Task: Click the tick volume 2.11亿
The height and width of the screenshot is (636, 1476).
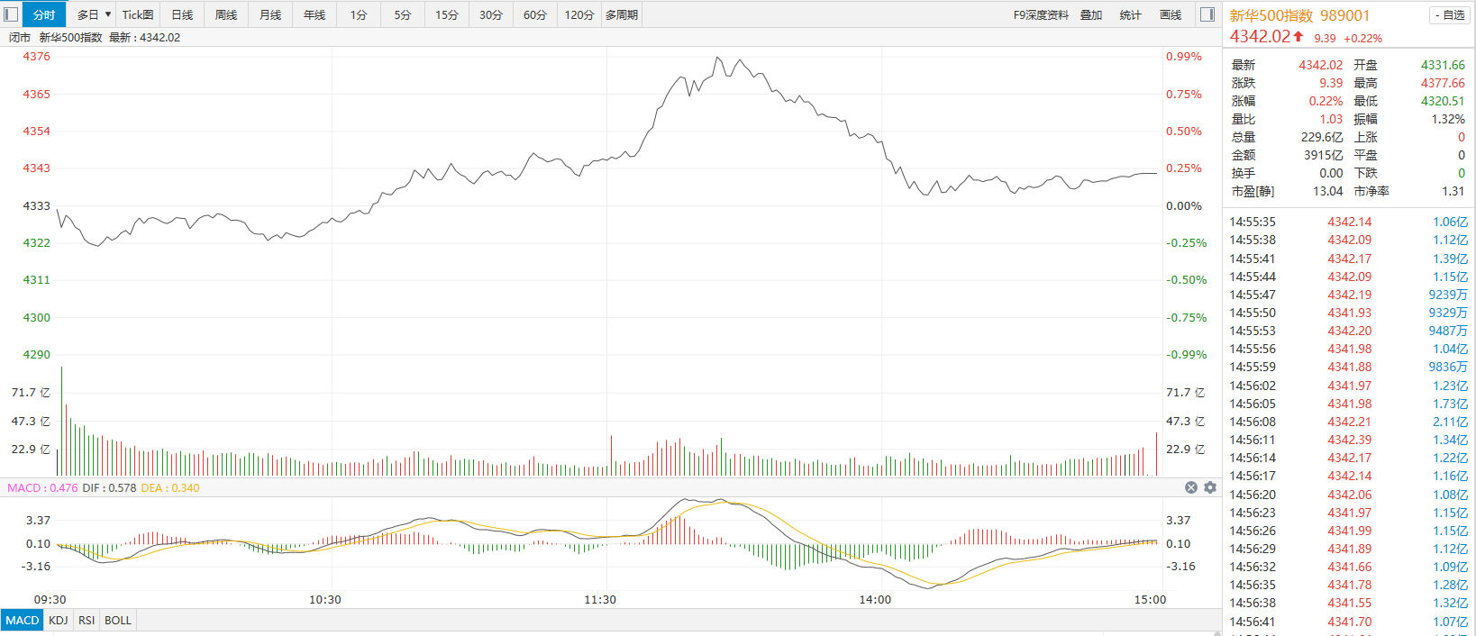Action: click(1450, 422)
